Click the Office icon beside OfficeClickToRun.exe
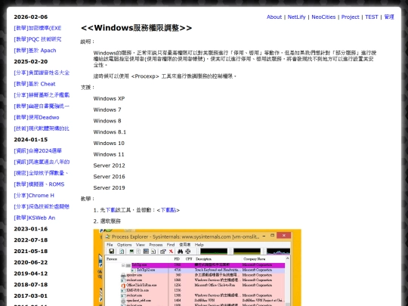The width and height of the screenshot is (408, 306). point(123,286)
